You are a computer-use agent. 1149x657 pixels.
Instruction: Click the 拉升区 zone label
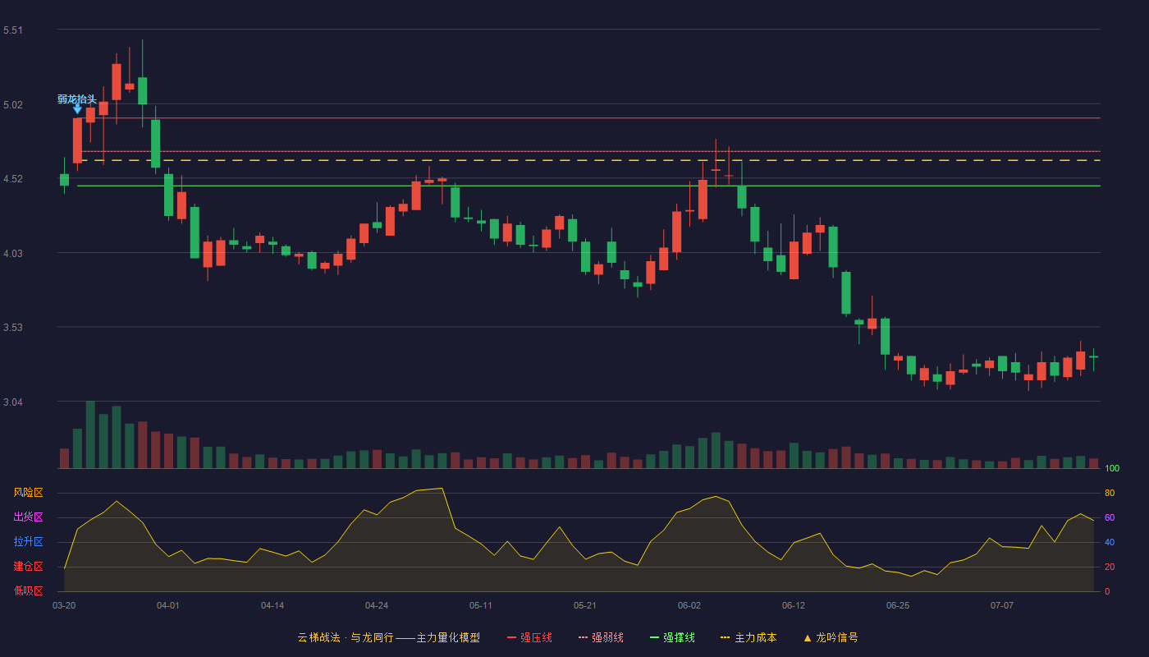coord(29,542)
